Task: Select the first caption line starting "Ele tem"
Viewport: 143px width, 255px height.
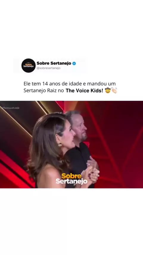Action: (x=70, y=84)
